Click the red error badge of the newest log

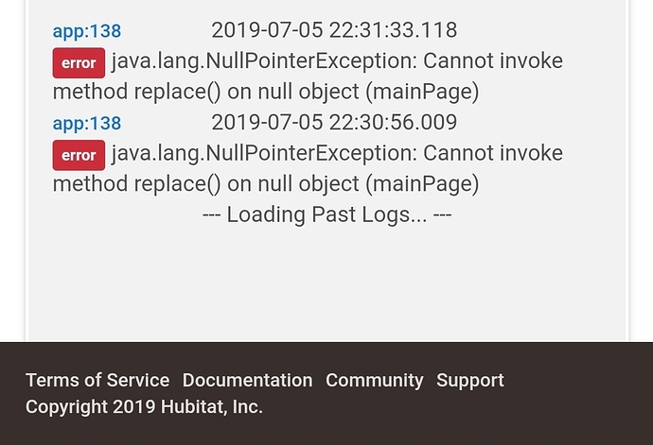click(x=79, y=62)
